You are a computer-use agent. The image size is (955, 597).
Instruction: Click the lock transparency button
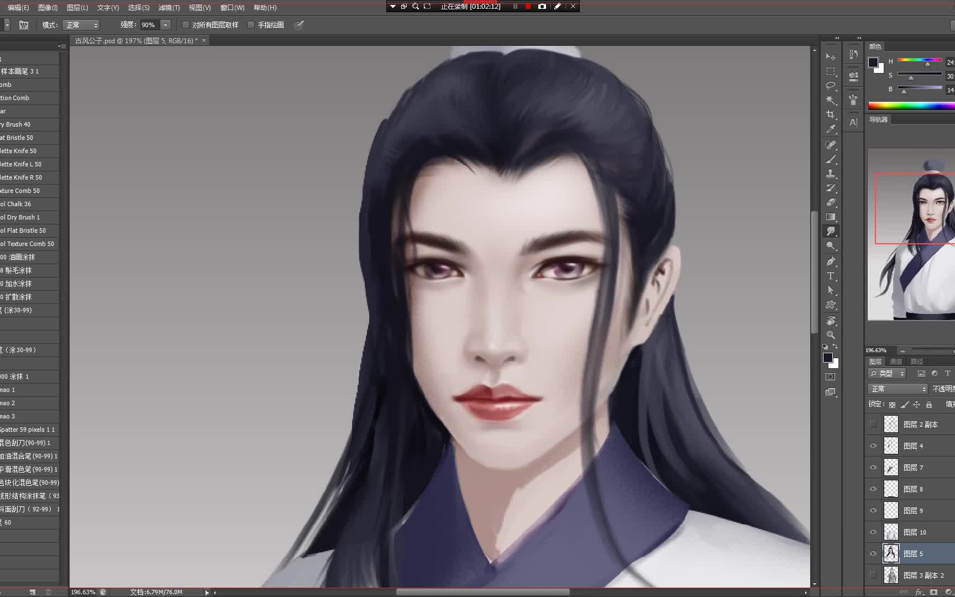[892, 405]
